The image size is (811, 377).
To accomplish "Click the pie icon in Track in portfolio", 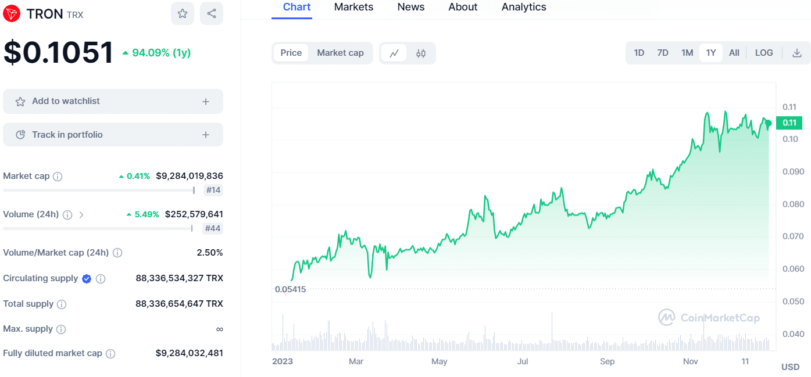I will point(20,135).
